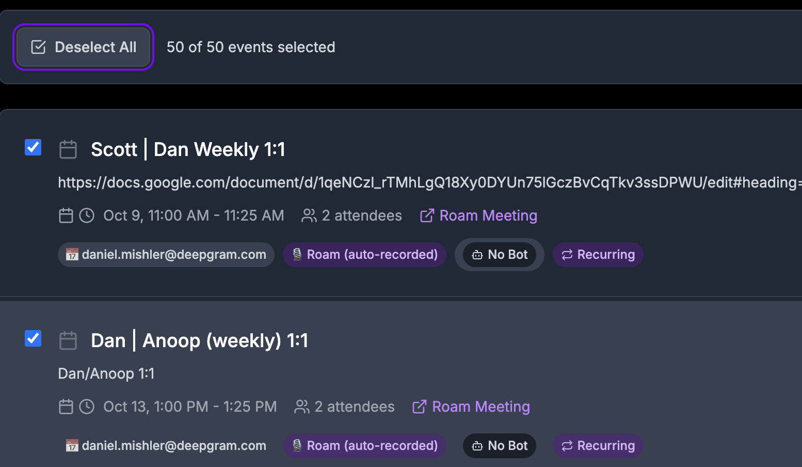Uncheck the Scott | Dan Weekly 1:1 checkbox
802x467 pixels.
click(33, 147)
